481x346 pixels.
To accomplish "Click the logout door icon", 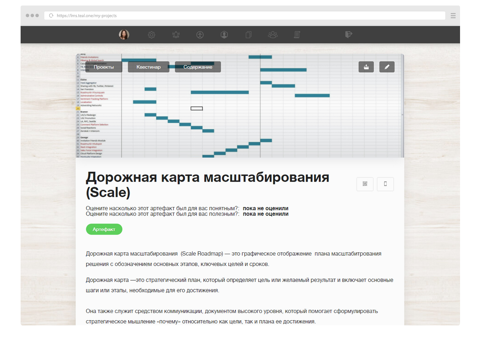I will click(348, 34).
